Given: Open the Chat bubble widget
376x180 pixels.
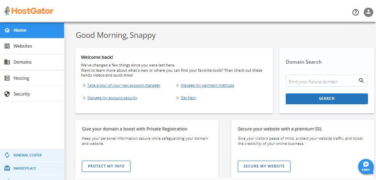Looking at the screenshot, I should click(366, 166).
